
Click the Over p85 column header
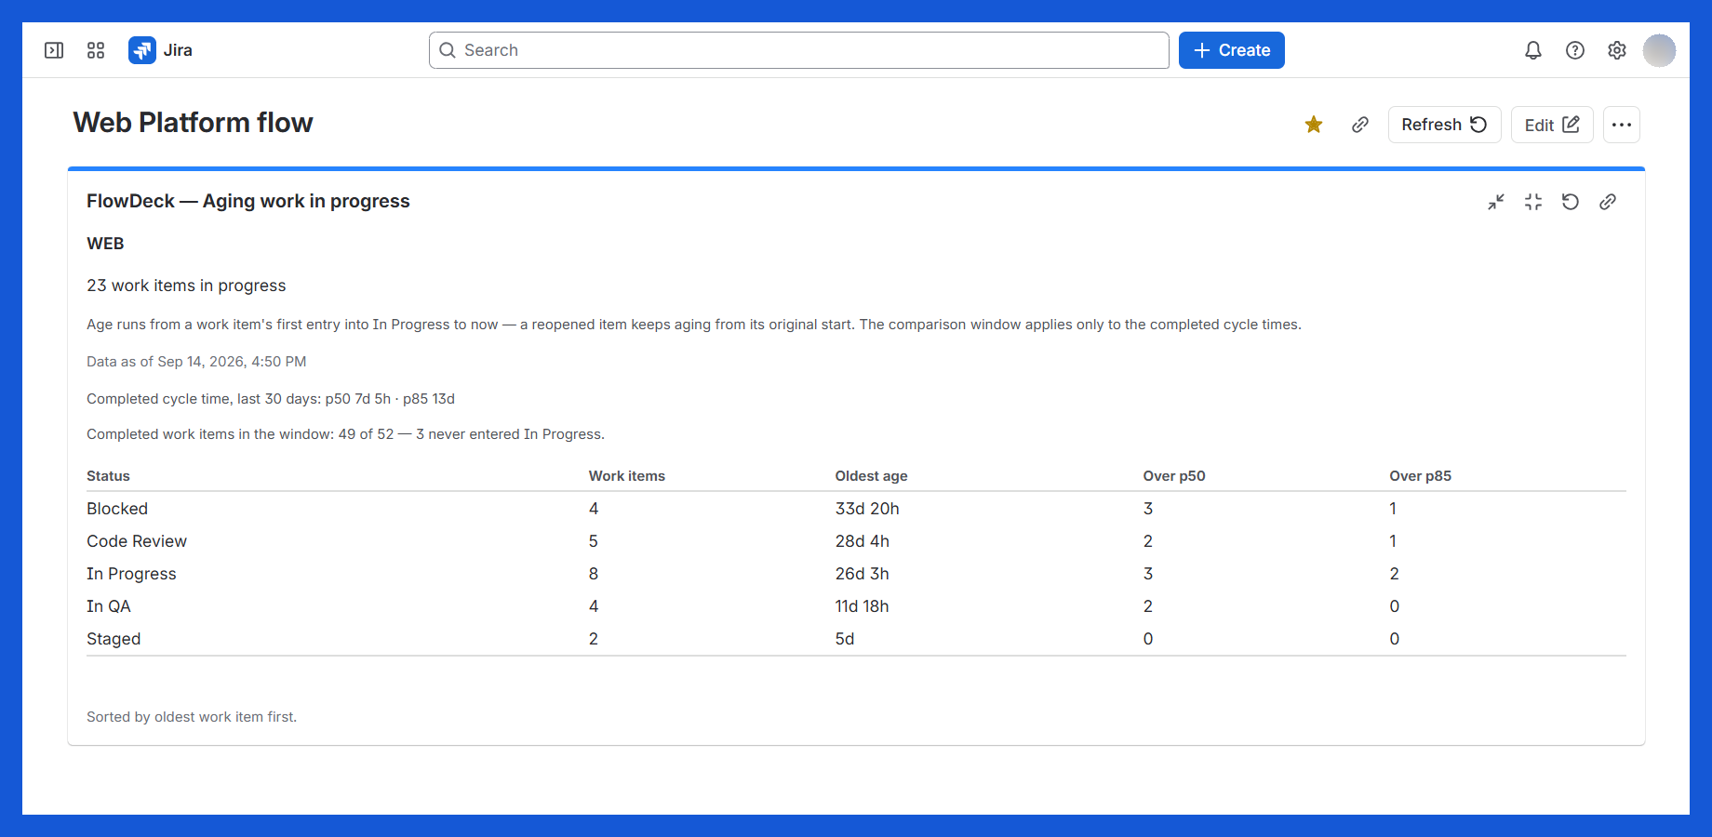click(1420, 476)
